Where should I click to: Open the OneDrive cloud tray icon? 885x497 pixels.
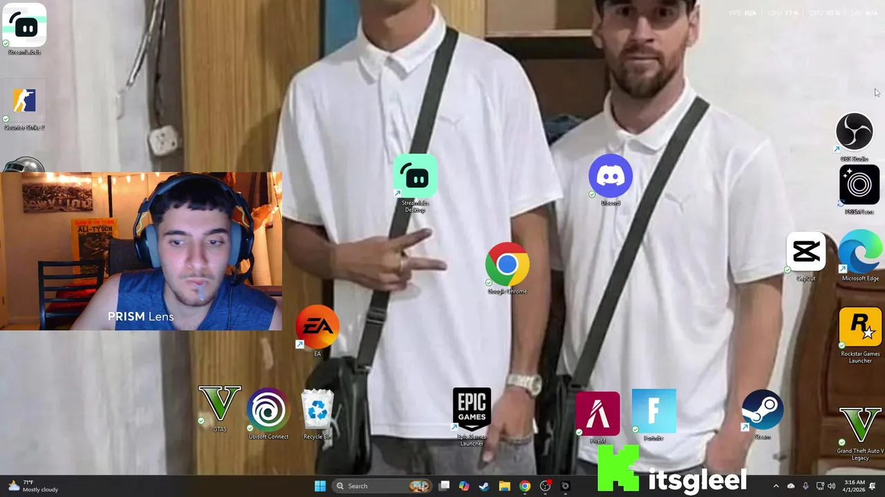click(x=791, y=486)
